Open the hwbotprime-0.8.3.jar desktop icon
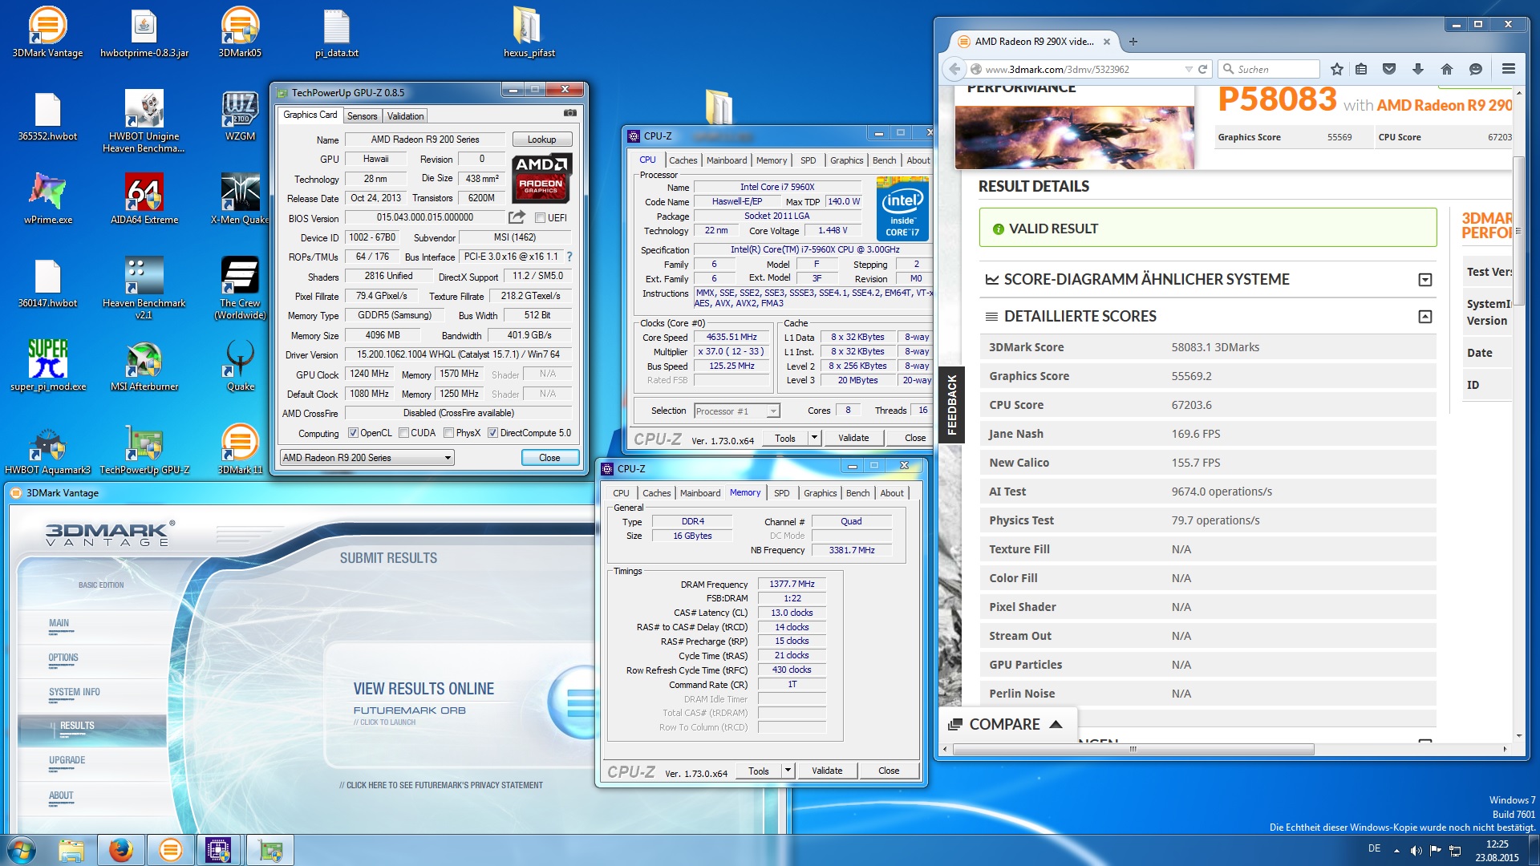This screenshot has height=866, width=1540. point(144,32)
